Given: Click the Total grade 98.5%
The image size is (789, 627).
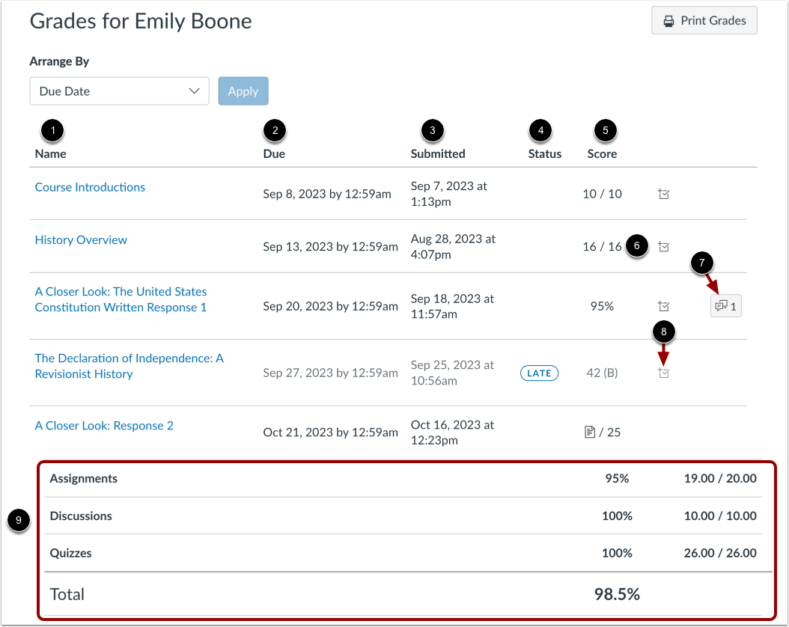Looking at the screenshot, I should point(617,594).
